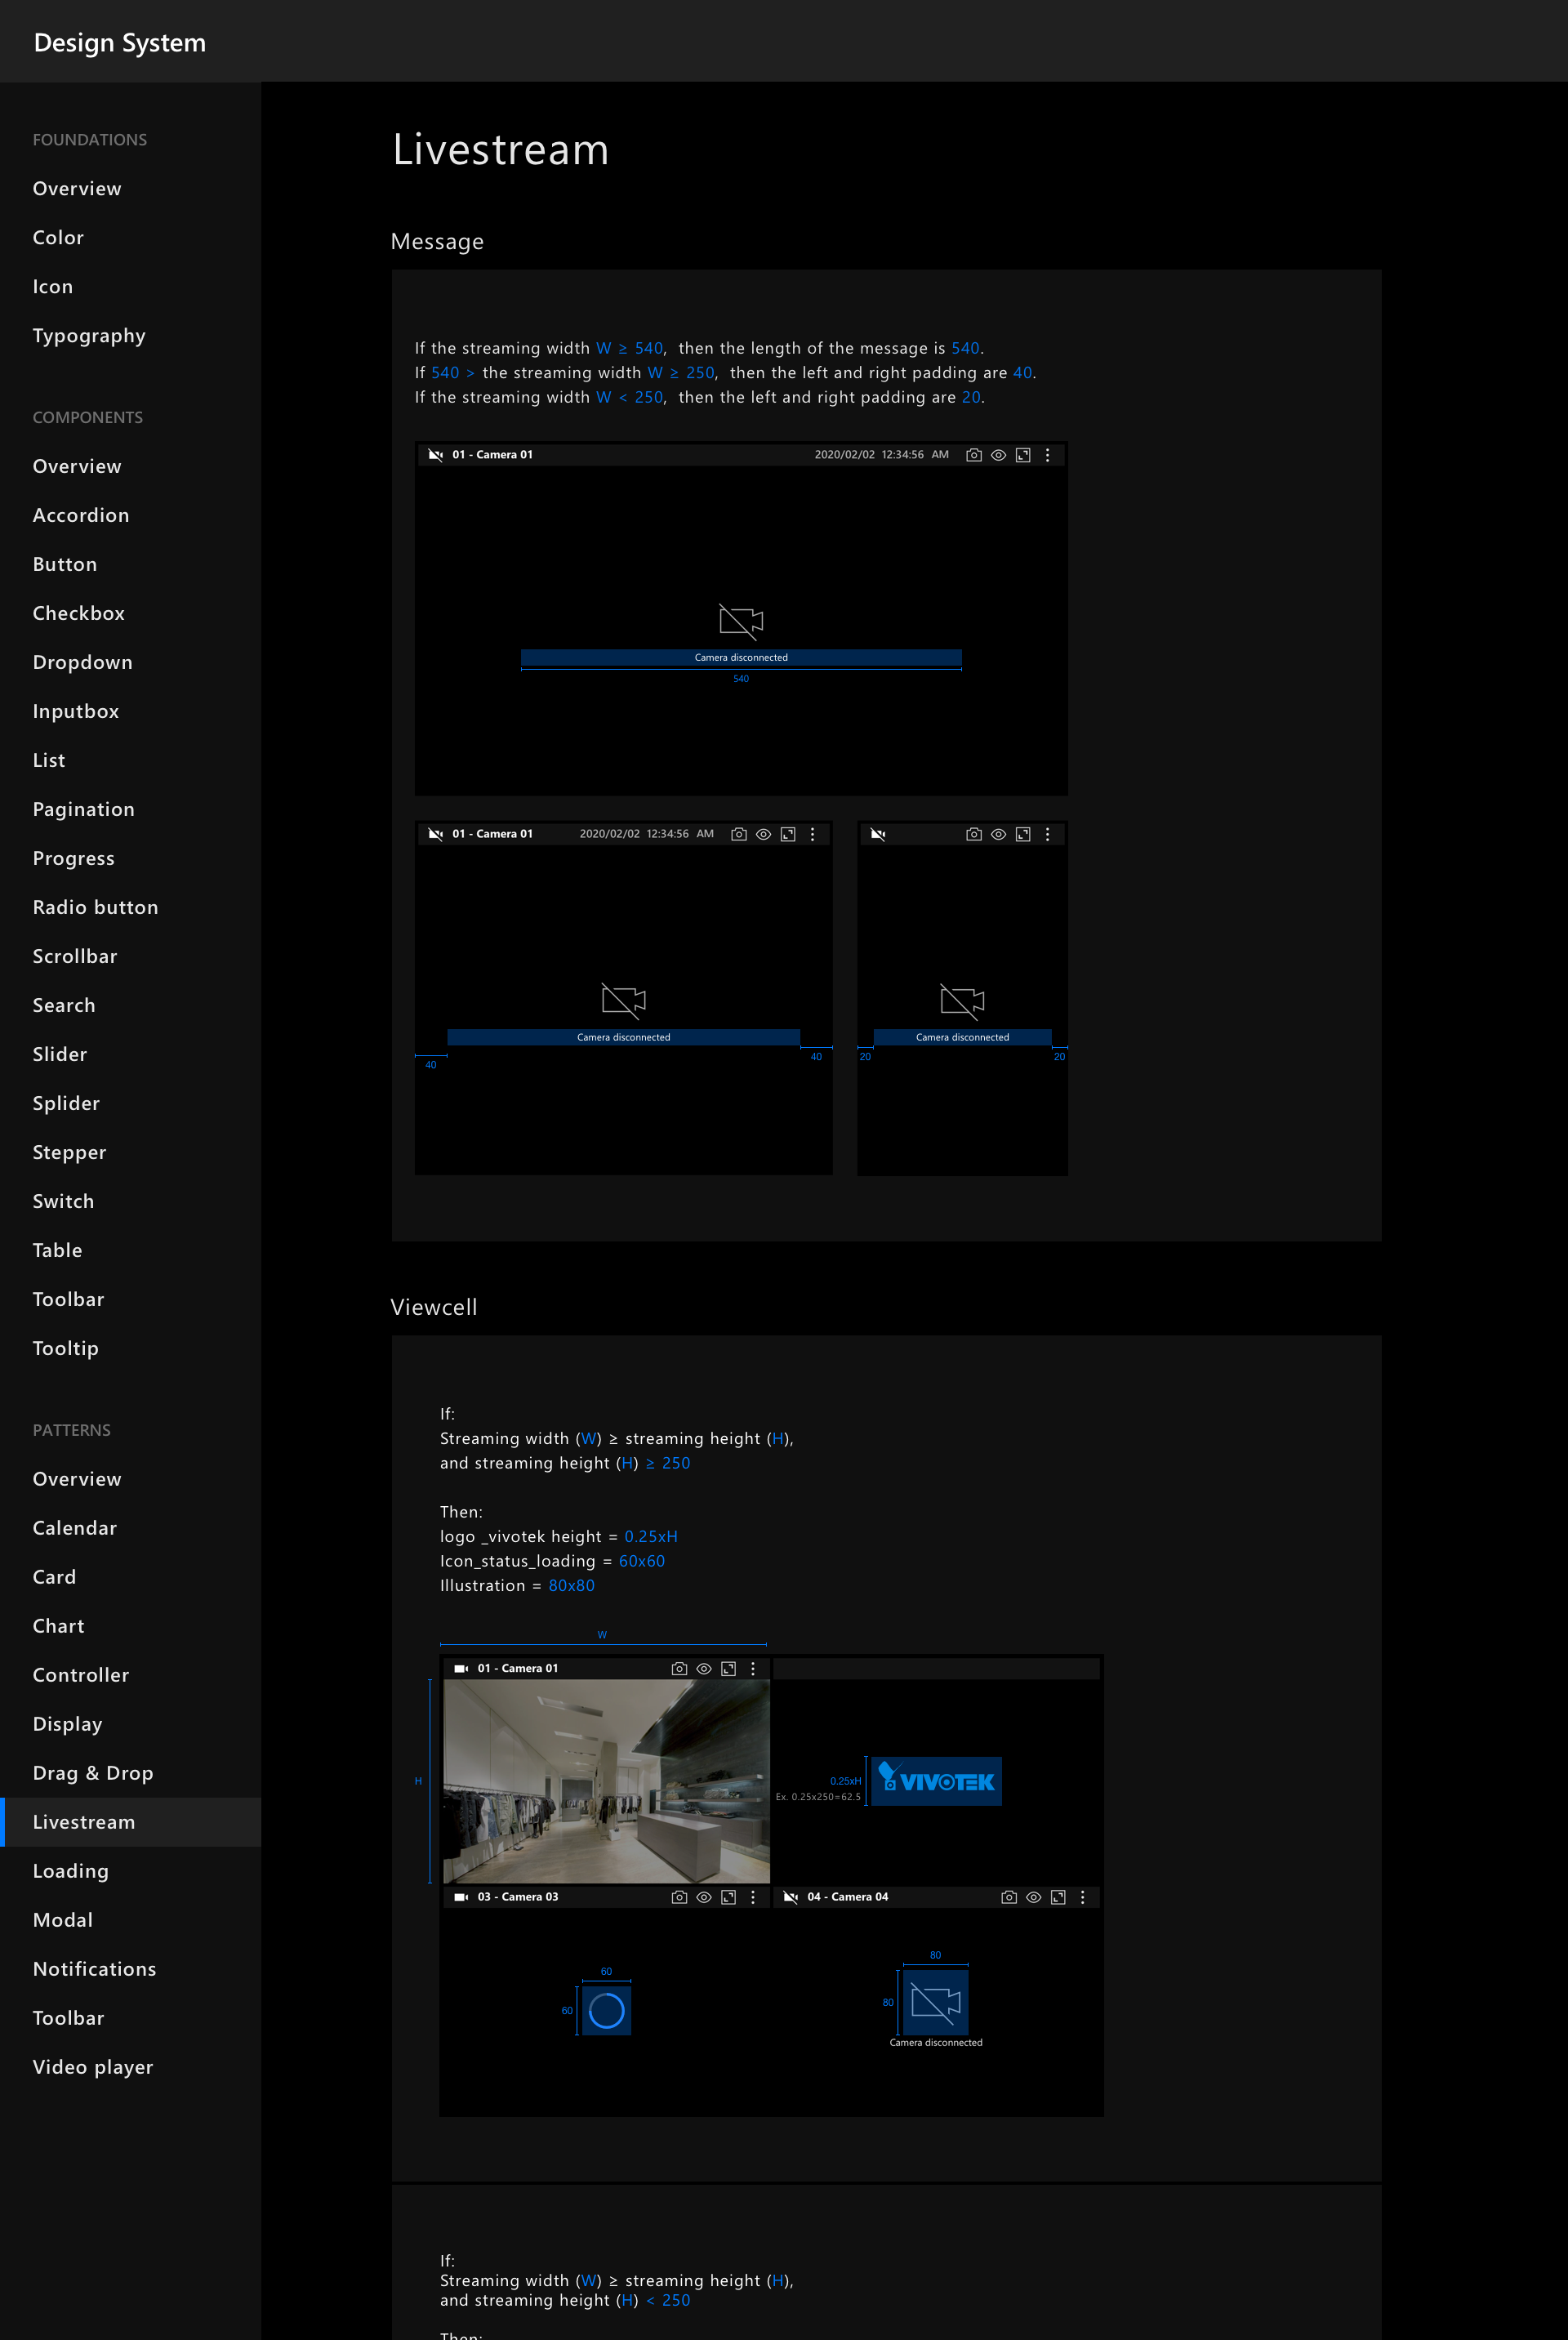Image resolution: width=1568 pixels, height=2340 pixels.
Task: Click fullscreen icon above the store image
Action: pyautogui.click(x=728, y=1668)
